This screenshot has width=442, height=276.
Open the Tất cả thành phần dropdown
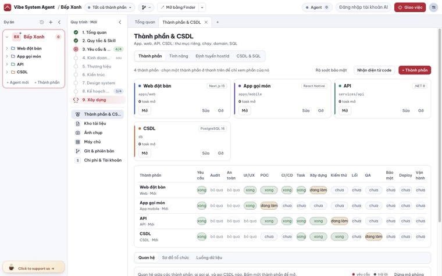109,8
